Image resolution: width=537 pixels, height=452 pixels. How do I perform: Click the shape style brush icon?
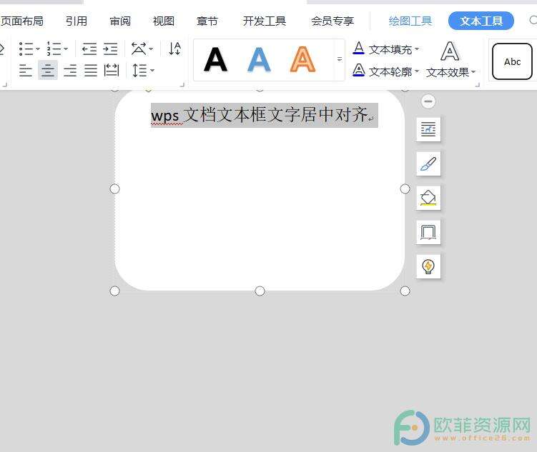[428, 164]
